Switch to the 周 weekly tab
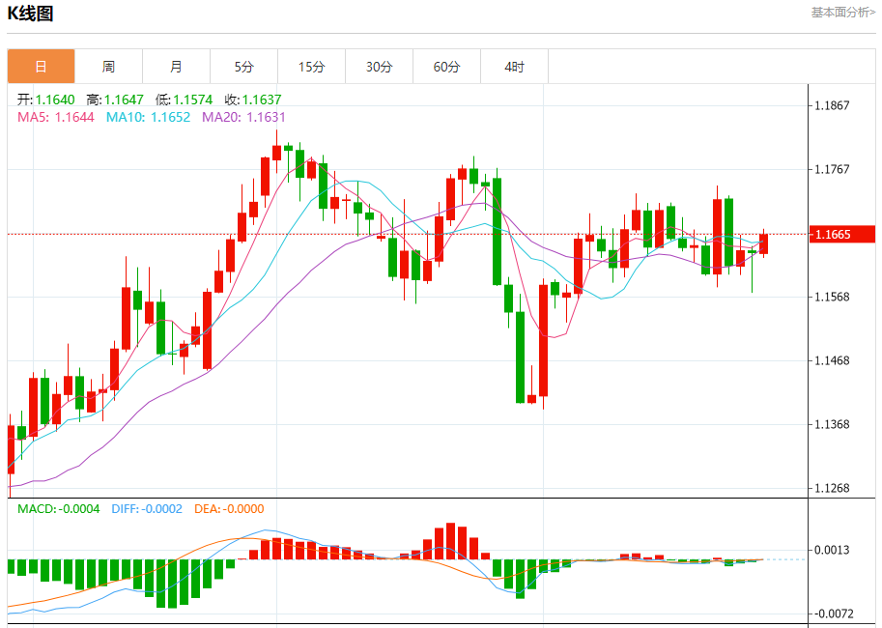The height and width of the screenshot is (628, 882). click(108, 67)
